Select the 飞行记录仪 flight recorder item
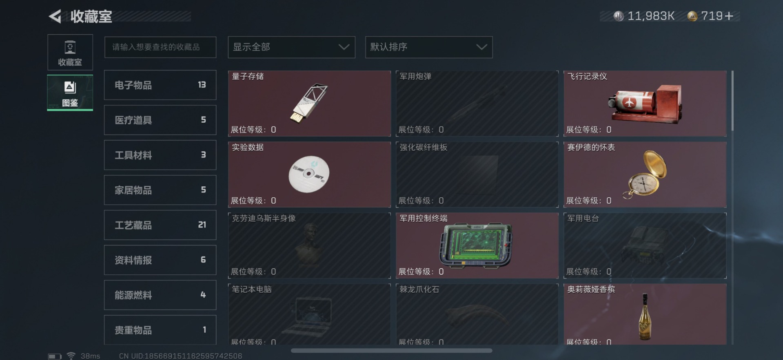 (x=645, y=104)
